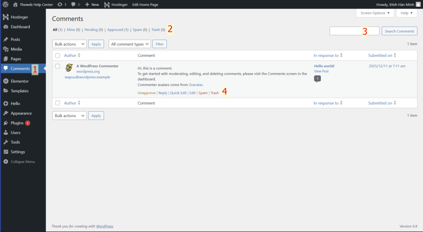This screenshot has width=423, height=232.
Task: Sort comments by Submitted on column header
Action: tap(380, 55)
